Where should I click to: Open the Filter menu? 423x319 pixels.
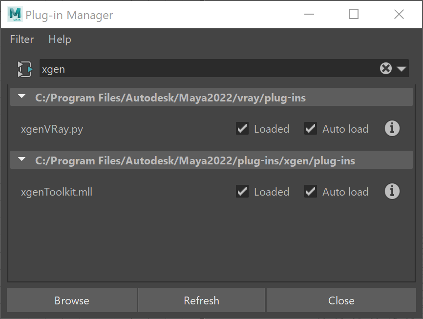(x=22, y=40)
